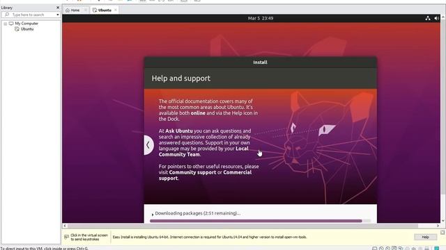The width and height of the screenshot is (446, 250).
Task: Open the Mar 5 23:49 clock menu
Action: click(260, 18)
